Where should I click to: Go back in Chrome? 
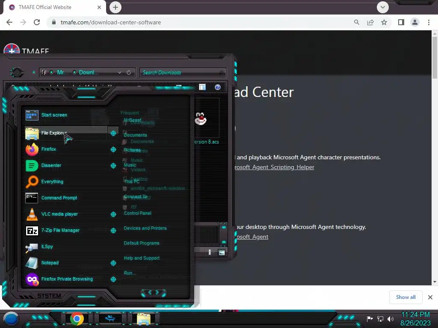pyautogui.click(x=9, y=22)
